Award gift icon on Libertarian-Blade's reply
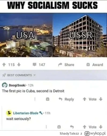The width and height of the screenshot is (107, 136). coord(59,127)
